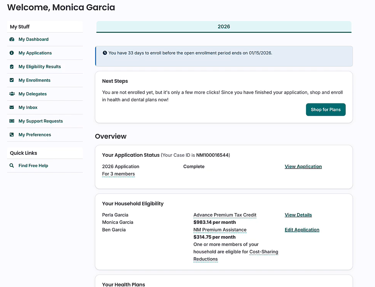The width and height of the screenshot is (375, 287).
Task: Open My Eligibility Results menu item
Action: click(x=40, y=67)
